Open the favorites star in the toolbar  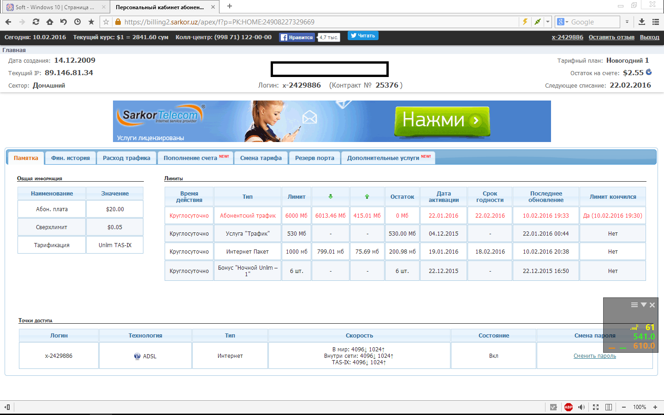coord(91,22)
